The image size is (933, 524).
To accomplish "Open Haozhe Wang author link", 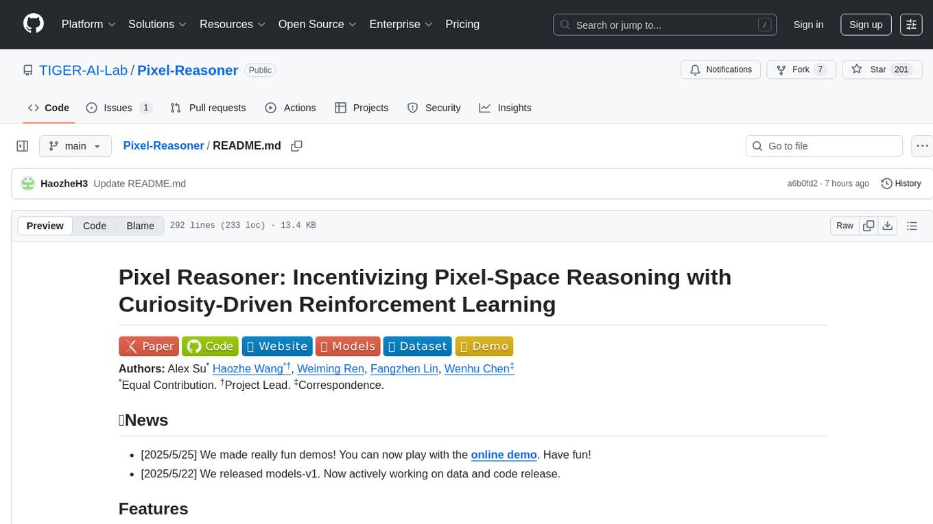I will [x=252, y=368].
